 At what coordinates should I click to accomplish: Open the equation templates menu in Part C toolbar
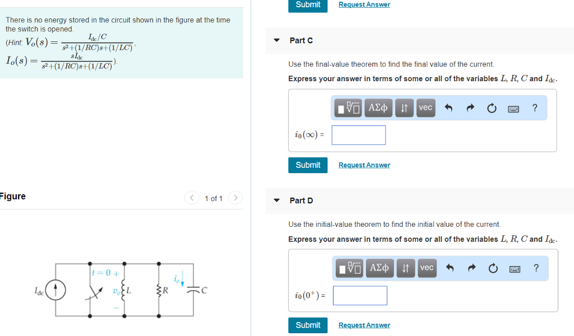tap(348, 108)
